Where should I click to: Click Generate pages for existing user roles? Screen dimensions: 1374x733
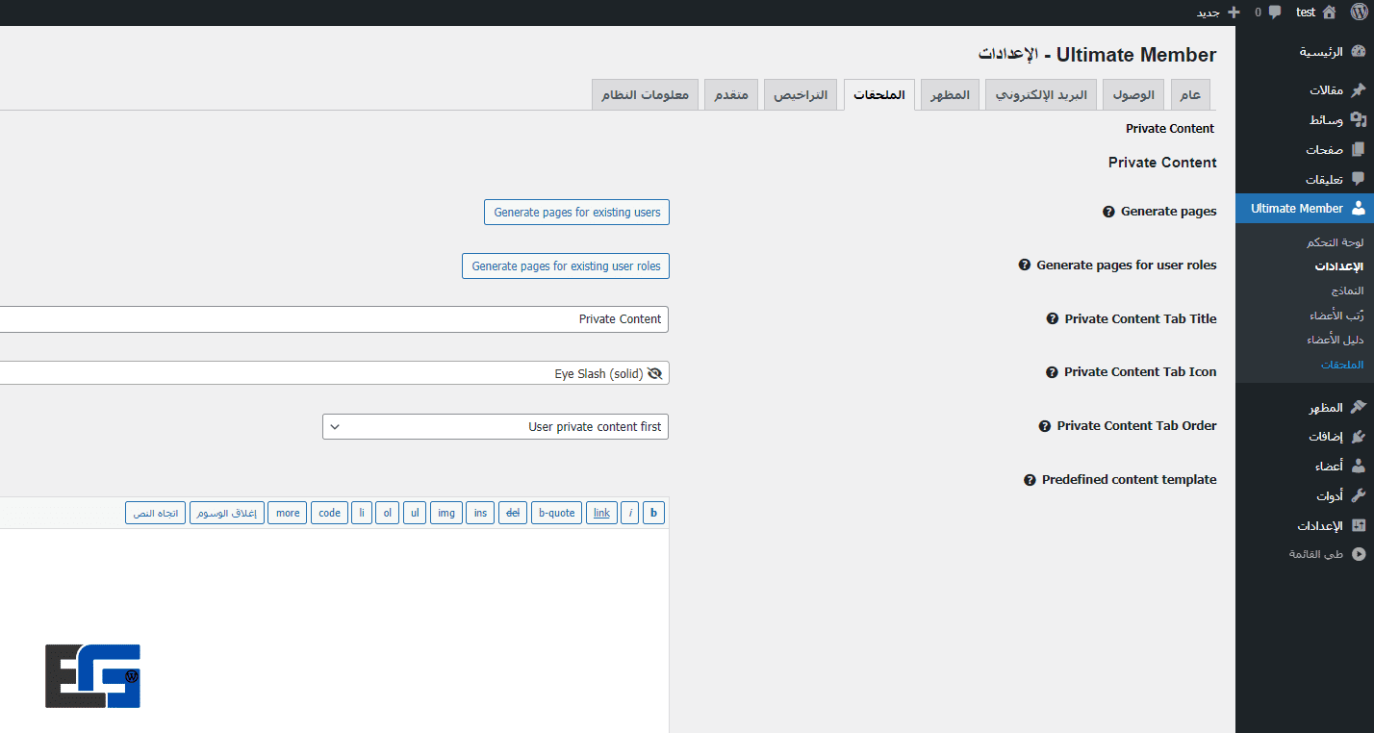[x=566, y=266]
